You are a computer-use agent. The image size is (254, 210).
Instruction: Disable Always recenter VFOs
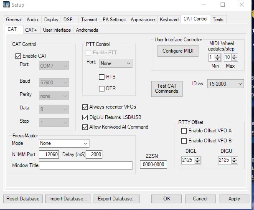pyautogui.click(x=86, y=107)
